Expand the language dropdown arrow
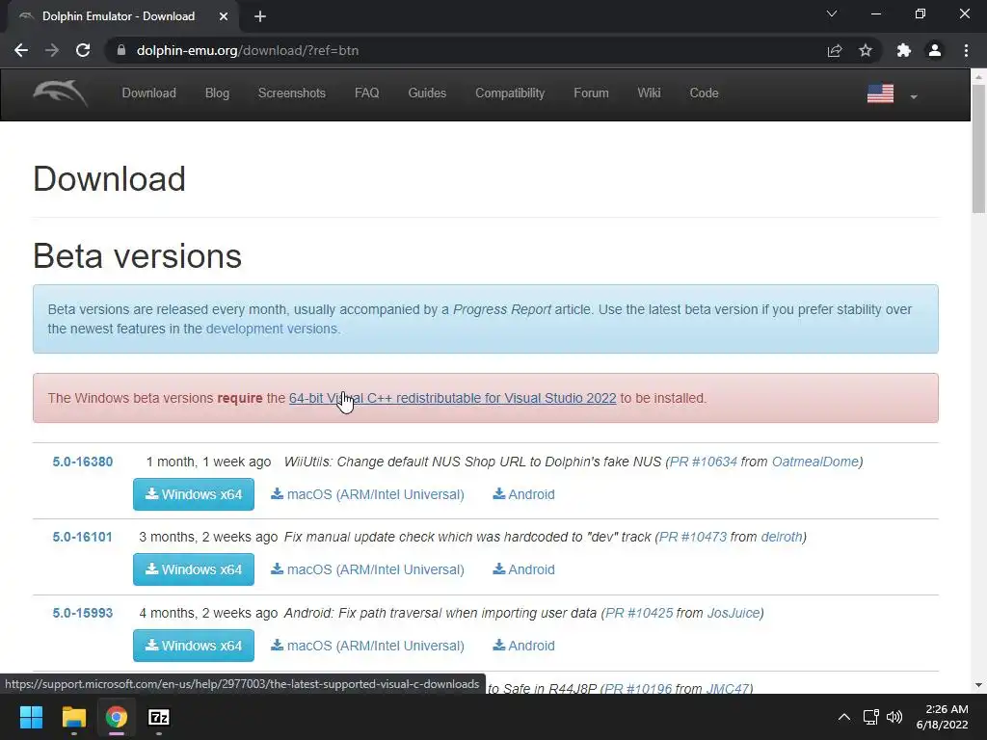Image resolution: width=987 pixels, height=740 pixels. tap(914, 97)
